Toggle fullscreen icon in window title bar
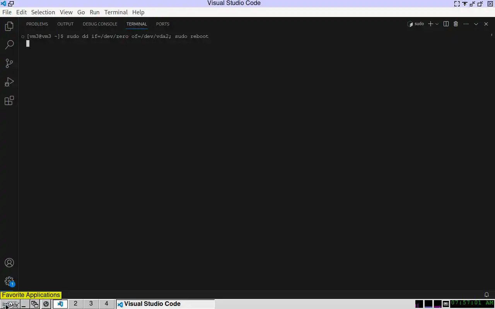This screenshot has width=495, height=309. point(457,3)
